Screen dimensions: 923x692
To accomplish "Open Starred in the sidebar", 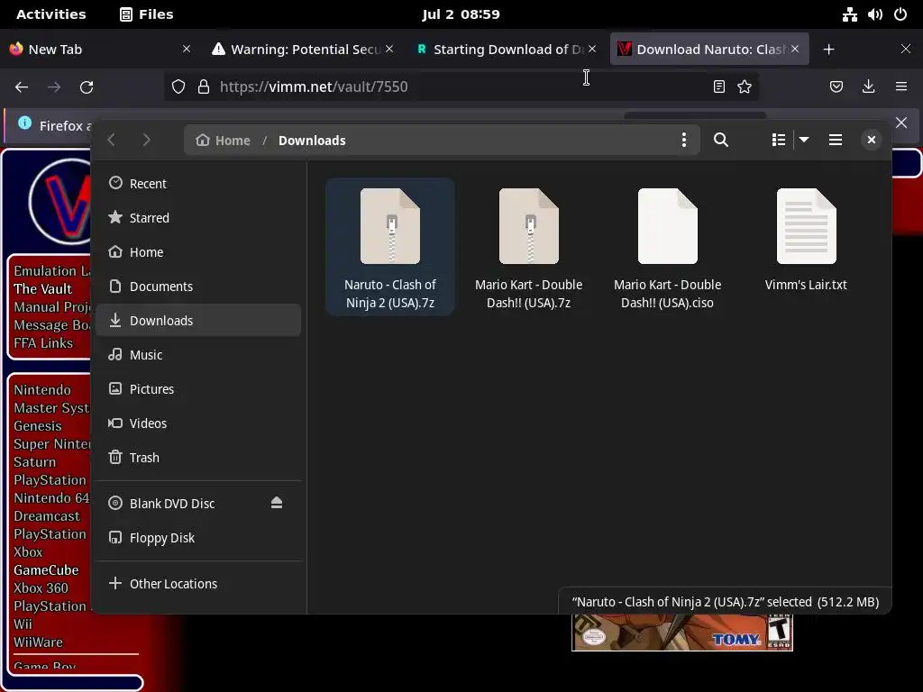I will (x=198, y=218).
